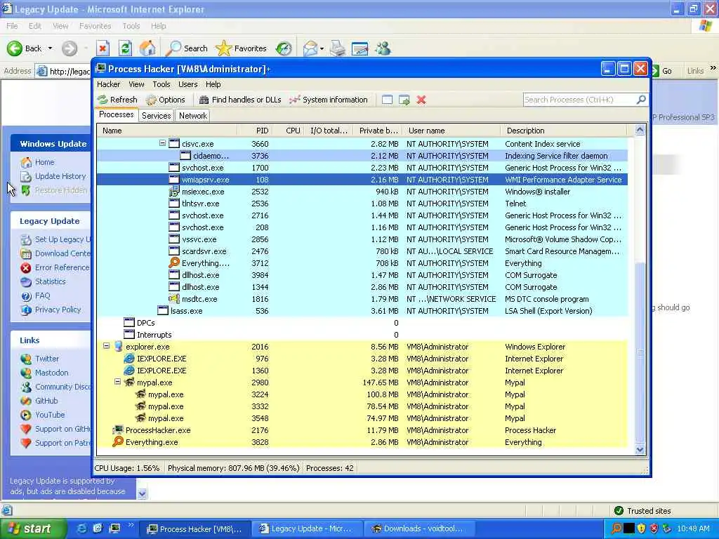719x539 pixels.
Task: Open the Hacker menu
Action: pos(108,84)
